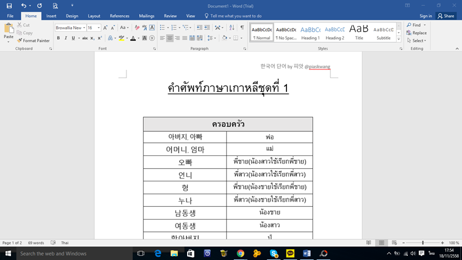
Task: Show or hide paragraph marks
Action: [242, 28]
